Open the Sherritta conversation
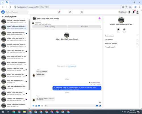The width and height of the screenshot is (142, 114). click(x=14, y=21)
